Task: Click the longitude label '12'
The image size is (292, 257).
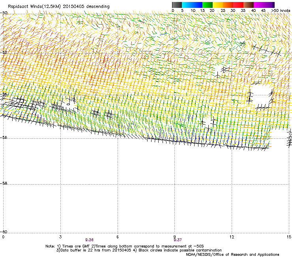Action: click(x=232, y=237)
